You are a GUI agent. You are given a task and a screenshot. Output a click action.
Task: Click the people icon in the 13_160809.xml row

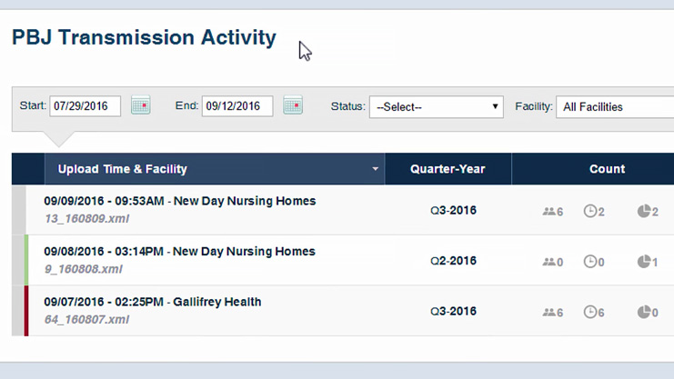click(548, 211)
